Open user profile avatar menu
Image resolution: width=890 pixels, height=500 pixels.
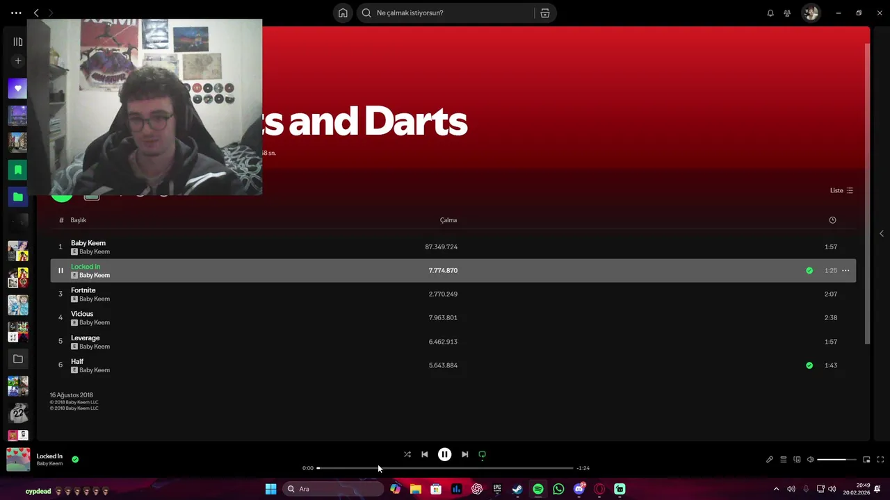(x=811, y=12)
